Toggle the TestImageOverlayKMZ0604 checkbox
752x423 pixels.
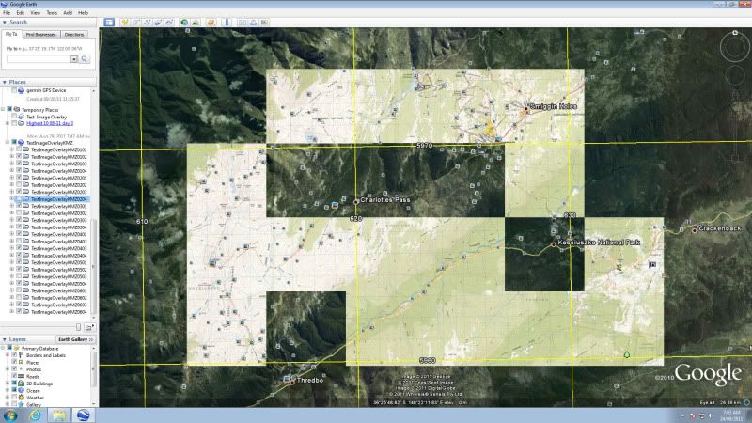pos(19,311)
